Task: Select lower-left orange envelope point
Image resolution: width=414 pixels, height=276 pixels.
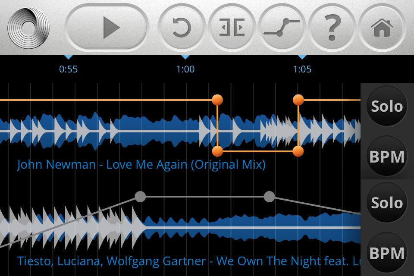Action: (217, 151)
